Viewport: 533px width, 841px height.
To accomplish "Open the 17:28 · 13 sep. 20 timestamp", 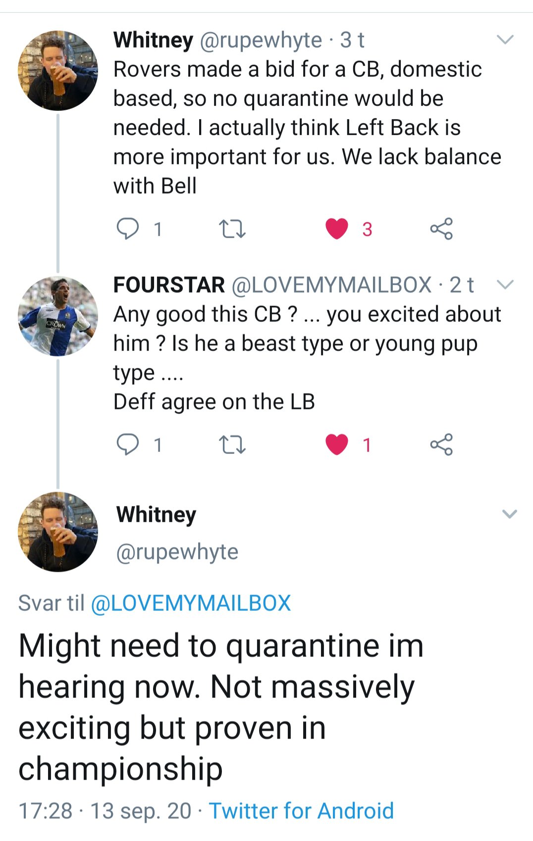I will click(105, 811).
